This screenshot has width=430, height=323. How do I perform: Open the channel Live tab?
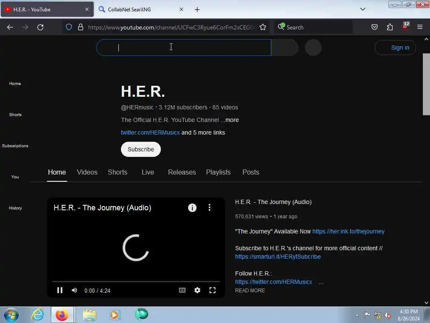(x=148, y=172)
